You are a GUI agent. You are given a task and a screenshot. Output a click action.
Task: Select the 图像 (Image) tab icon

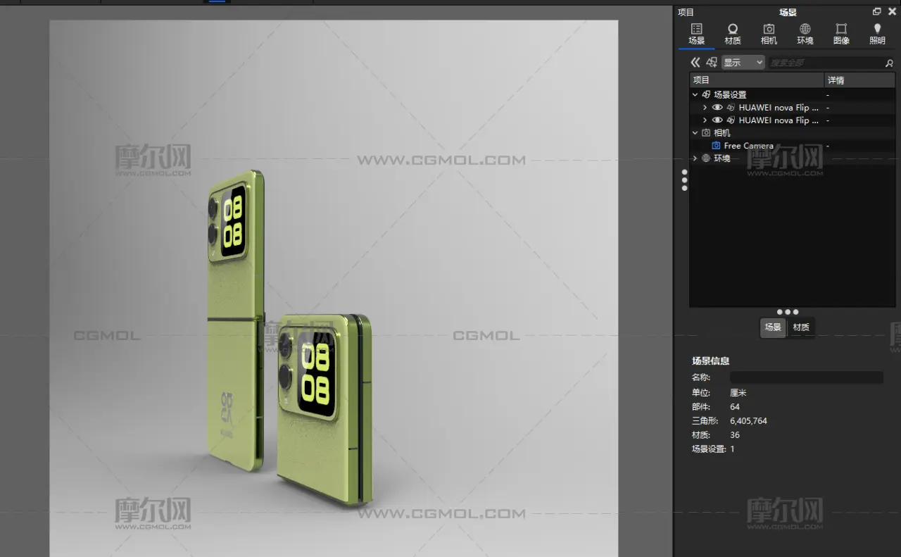coord(841,33)
